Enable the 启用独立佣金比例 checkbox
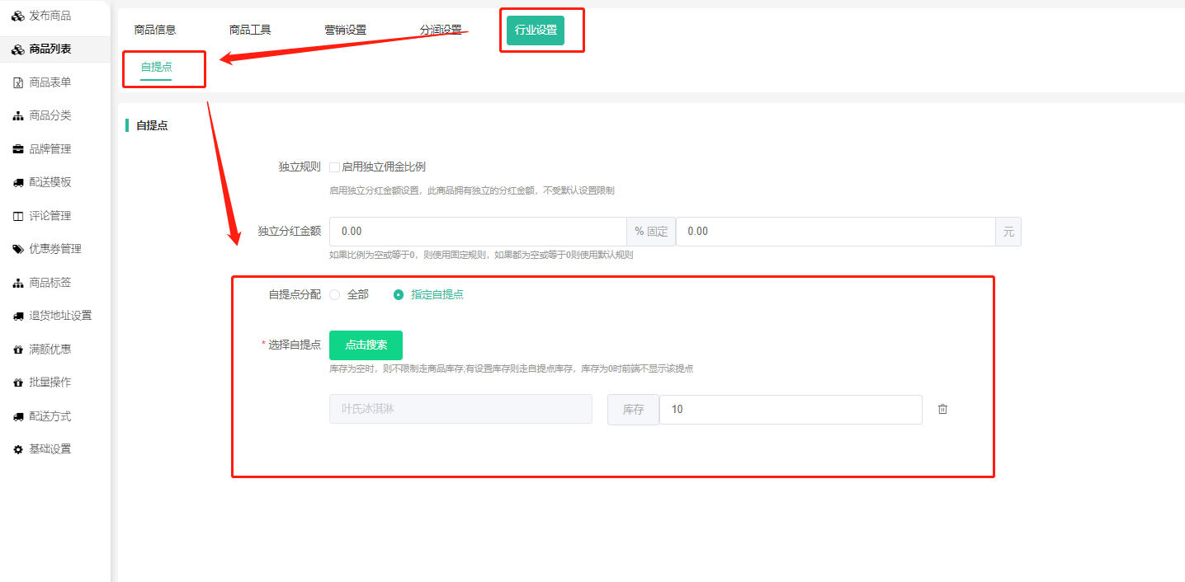The height and width of the screenshot is (582, 1185). [x=334, y=167]
